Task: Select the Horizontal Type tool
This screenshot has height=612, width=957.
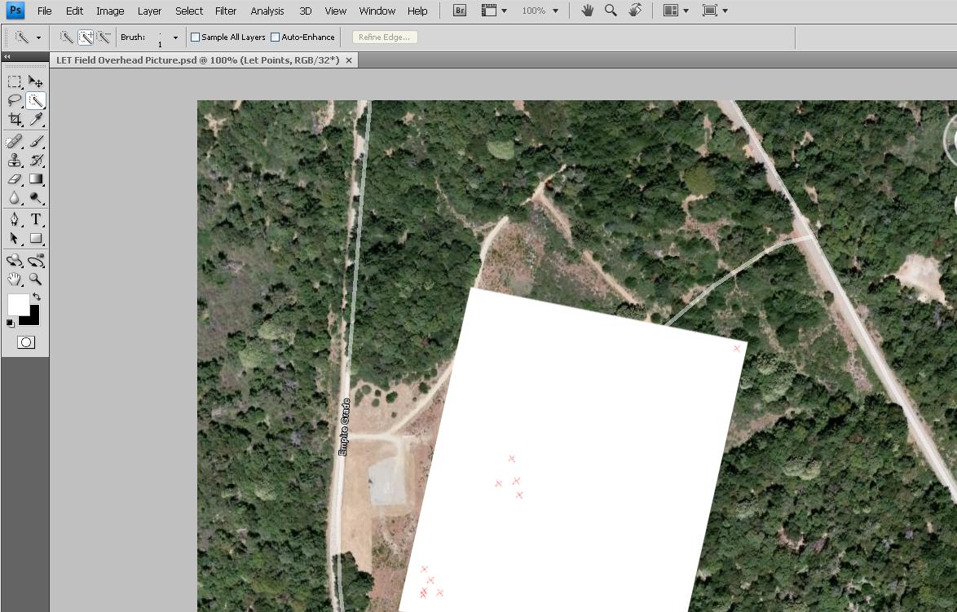Action: coord(36,220)
